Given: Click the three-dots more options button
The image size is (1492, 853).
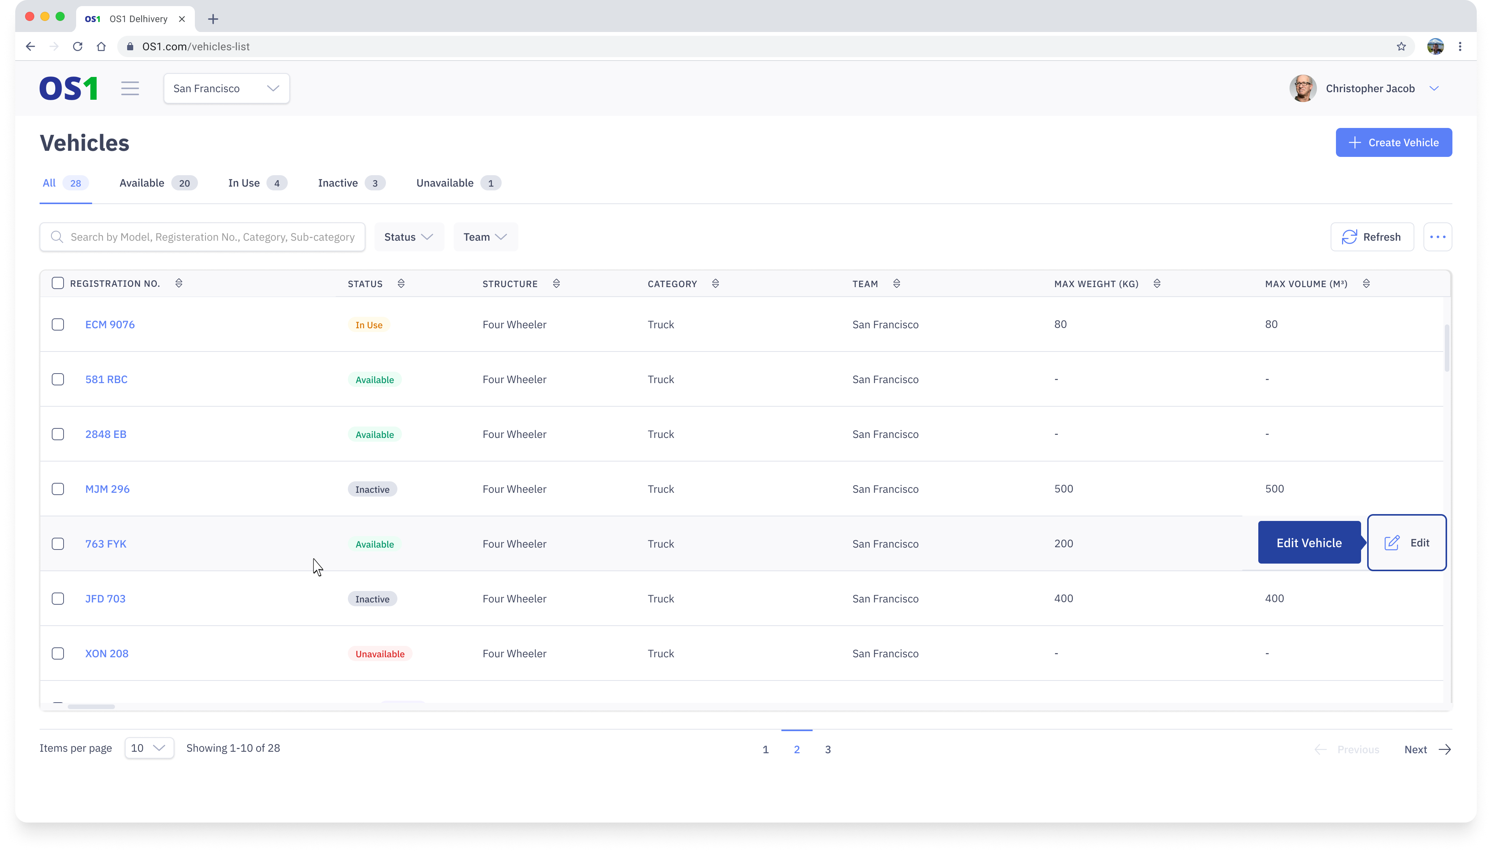Looking at the screenshot, I should point(1437,237).
